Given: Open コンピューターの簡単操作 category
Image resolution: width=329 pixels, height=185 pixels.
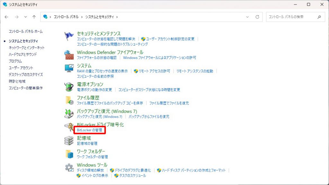Looking at the screenshot, I should [26, 88].
